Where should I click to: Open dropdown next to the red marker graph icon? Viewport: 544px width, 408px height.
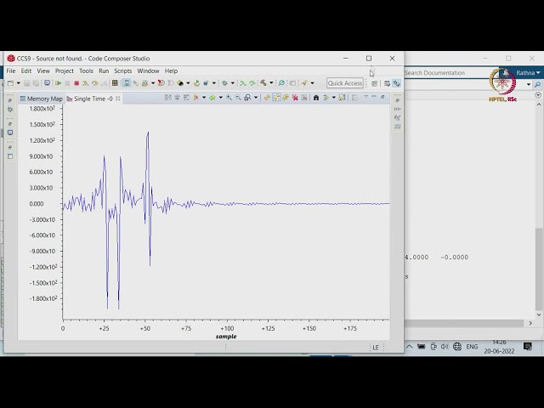pyautogui.click(x=204, y=98)
